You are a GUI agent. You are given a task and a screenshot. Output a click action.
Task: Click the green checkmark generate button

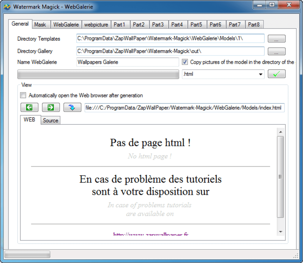(277, 74)
